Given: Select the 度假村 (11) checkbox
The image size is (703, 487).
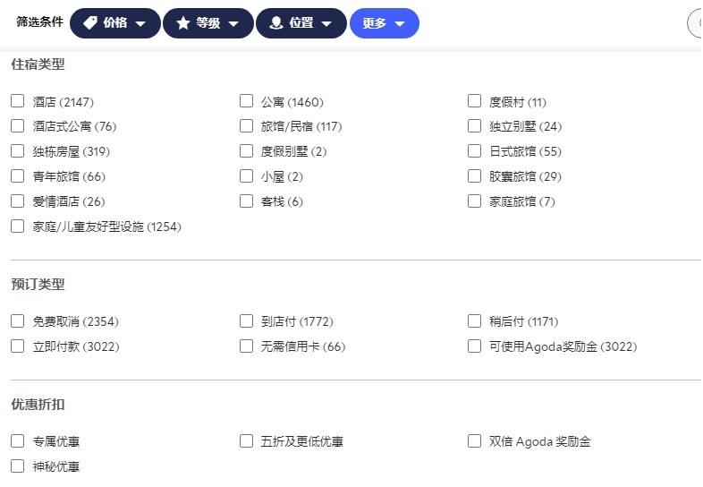Looking at the screenshot, I should click(x=474, y=101).
